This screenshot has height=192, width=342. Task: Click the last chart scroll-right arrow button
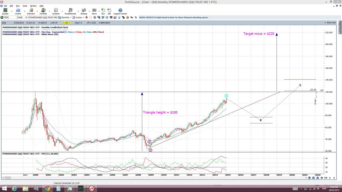334,178
